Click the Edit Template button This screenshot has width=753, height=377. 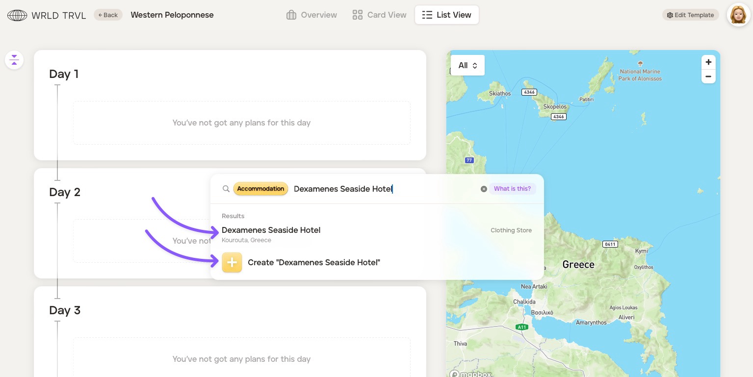pyautogui.click(x=690, y=15)
